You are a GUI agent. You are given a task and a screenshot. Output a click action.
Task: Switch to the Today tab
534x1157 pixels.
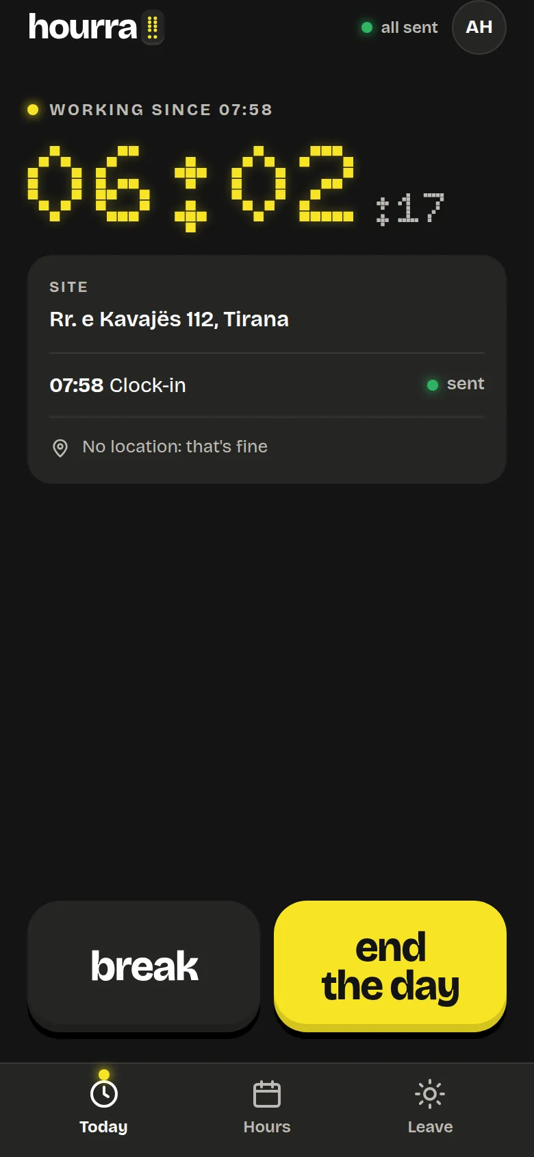click(103, 1104)
